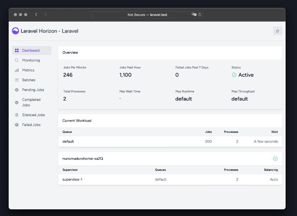Open the Monitoring page
The height and width of the screenshot is (216, 297).
pos(31,60)
